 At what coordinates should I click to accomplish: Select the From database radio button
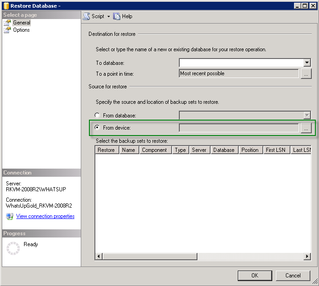pyautogui.click(x=97, y=115)
